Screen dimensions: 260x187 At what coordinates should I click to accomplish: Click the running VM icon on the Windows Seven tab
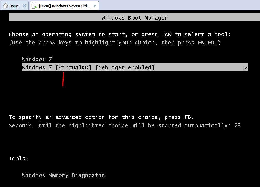[34, 6]
